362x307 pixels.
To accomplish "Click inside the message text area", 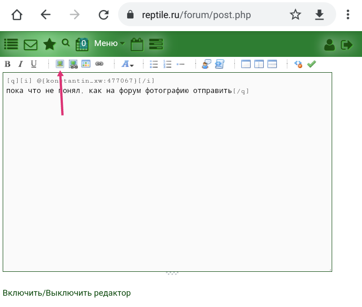I will click(167, 181).
